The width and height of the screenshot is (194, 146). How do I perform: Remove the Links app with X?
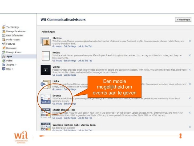pos(190,84)
